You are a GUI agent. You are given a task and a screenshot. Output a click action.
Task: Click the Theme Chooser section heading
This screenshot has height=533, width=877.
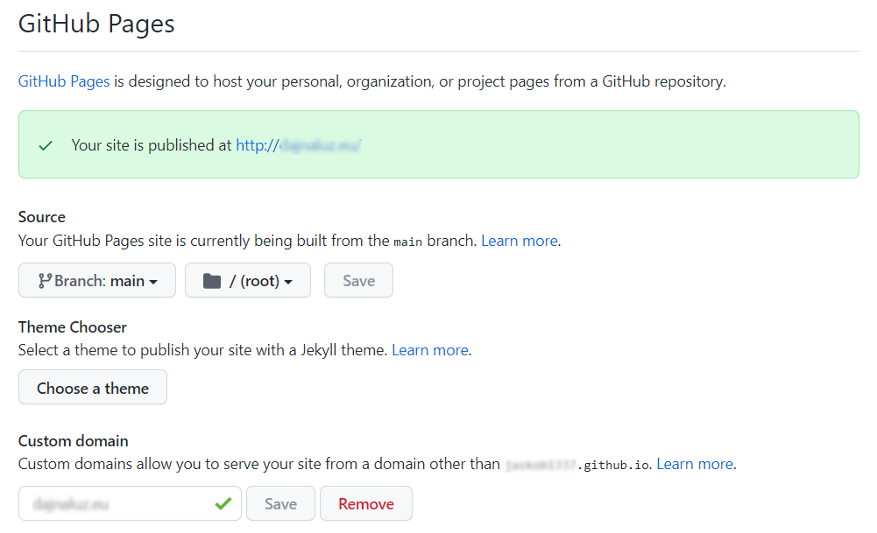[x=73, y=327]
